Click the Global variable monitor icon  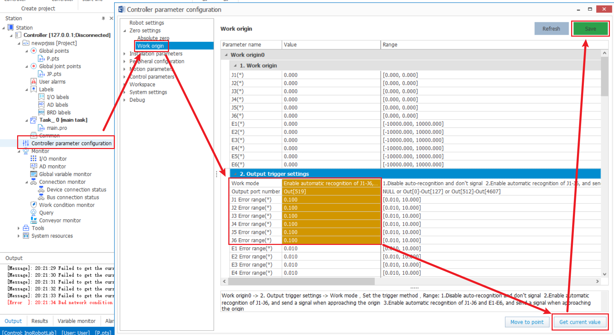click(34, 174)
